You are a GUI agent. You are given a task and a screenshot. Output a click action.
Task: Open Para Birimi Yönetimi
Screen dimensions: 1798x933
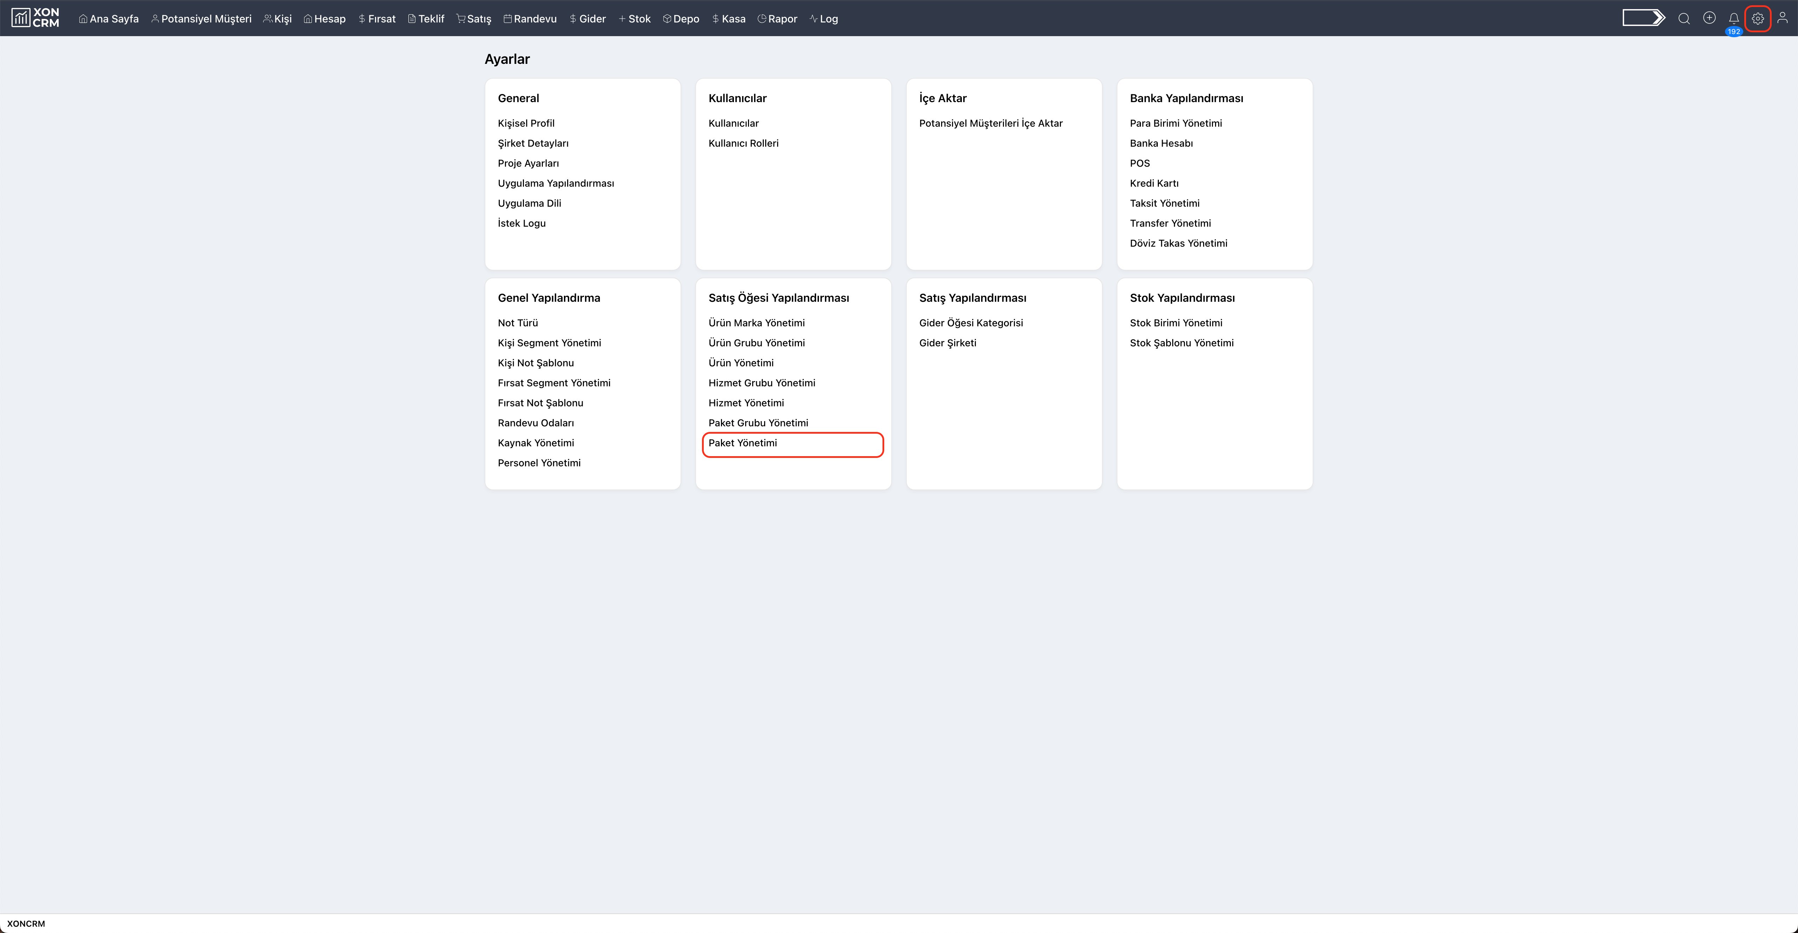[x=1175, y=124]
